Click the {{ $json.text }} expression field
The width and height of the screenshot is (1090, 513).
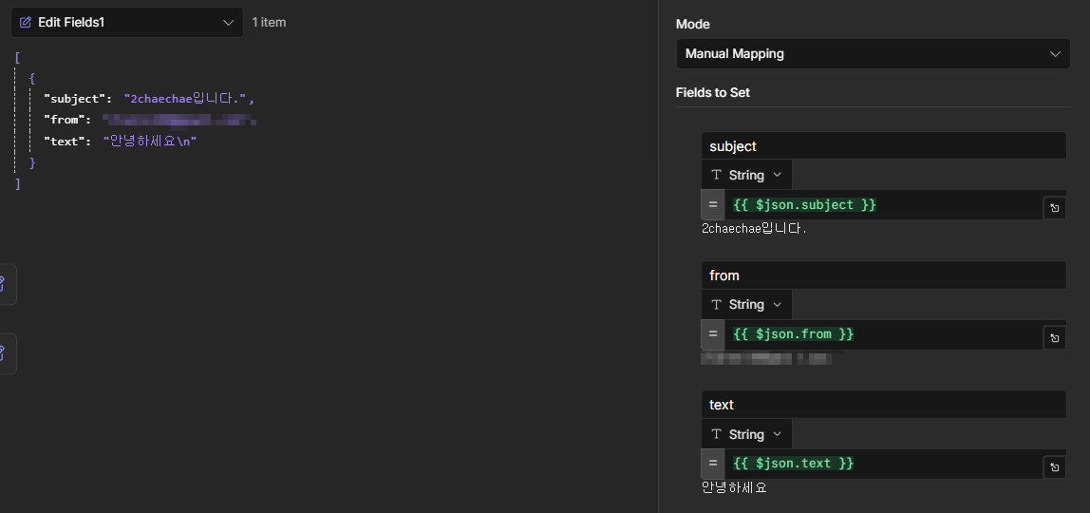click(883, 464)
